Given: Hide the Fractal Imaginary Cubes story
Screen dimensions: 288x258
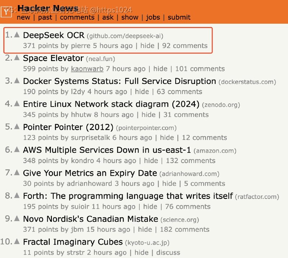Looking at the screenshot, I should tap(141, 253).
